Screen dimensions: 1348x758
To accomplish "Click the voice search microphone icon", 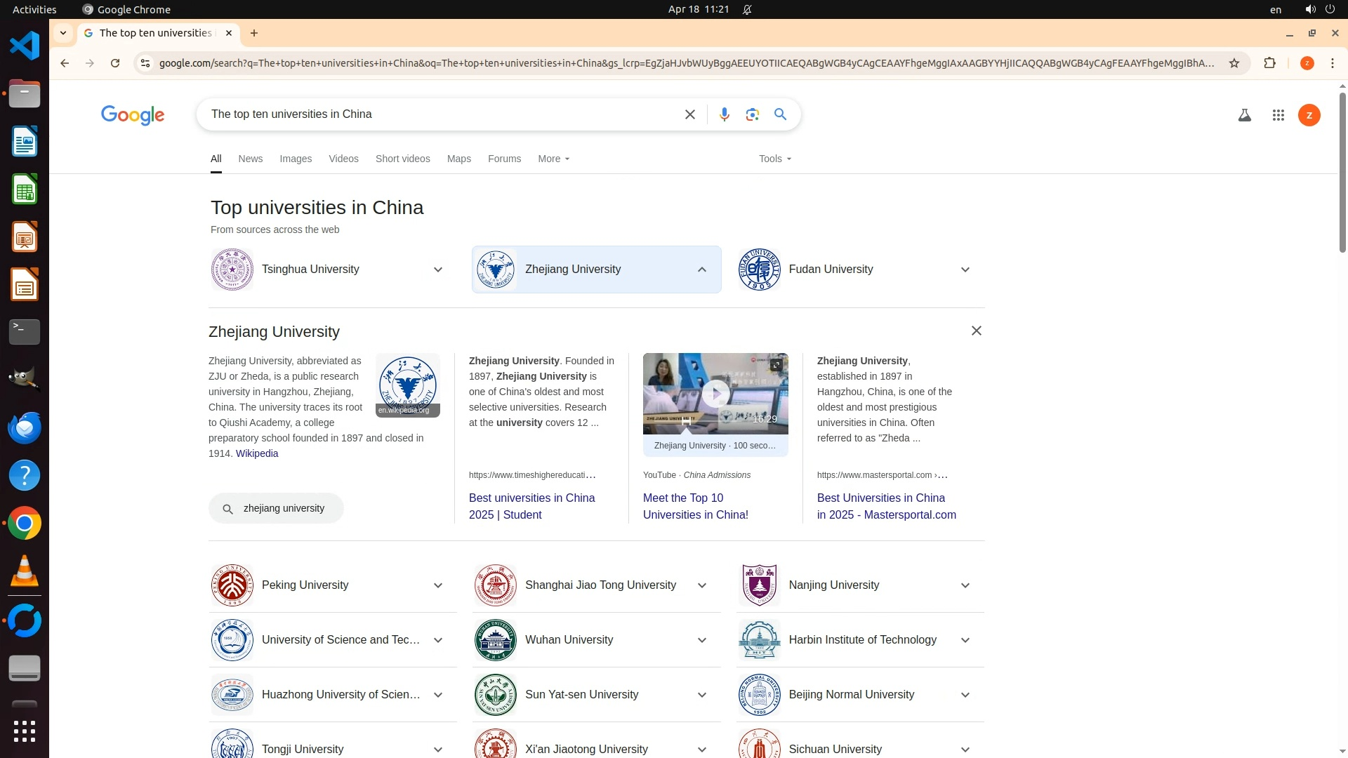I will coord(724,114).
